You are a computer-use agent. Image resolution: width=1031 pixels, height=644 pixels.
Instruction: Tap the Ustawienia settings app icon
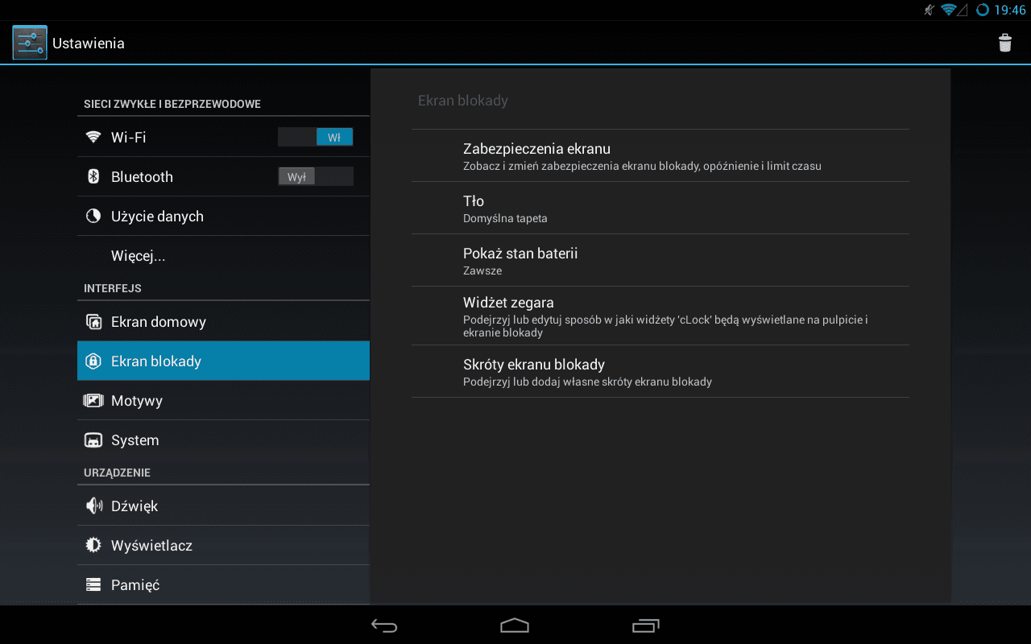point(30,43)
